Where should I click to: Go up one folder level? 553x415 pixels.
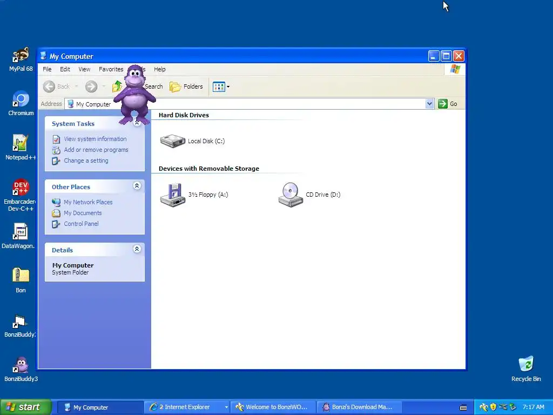click(x=117, y=86)
